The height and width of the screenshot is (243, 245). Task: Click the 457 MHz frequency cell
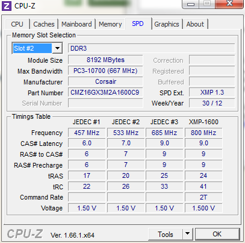pos(87,133)
